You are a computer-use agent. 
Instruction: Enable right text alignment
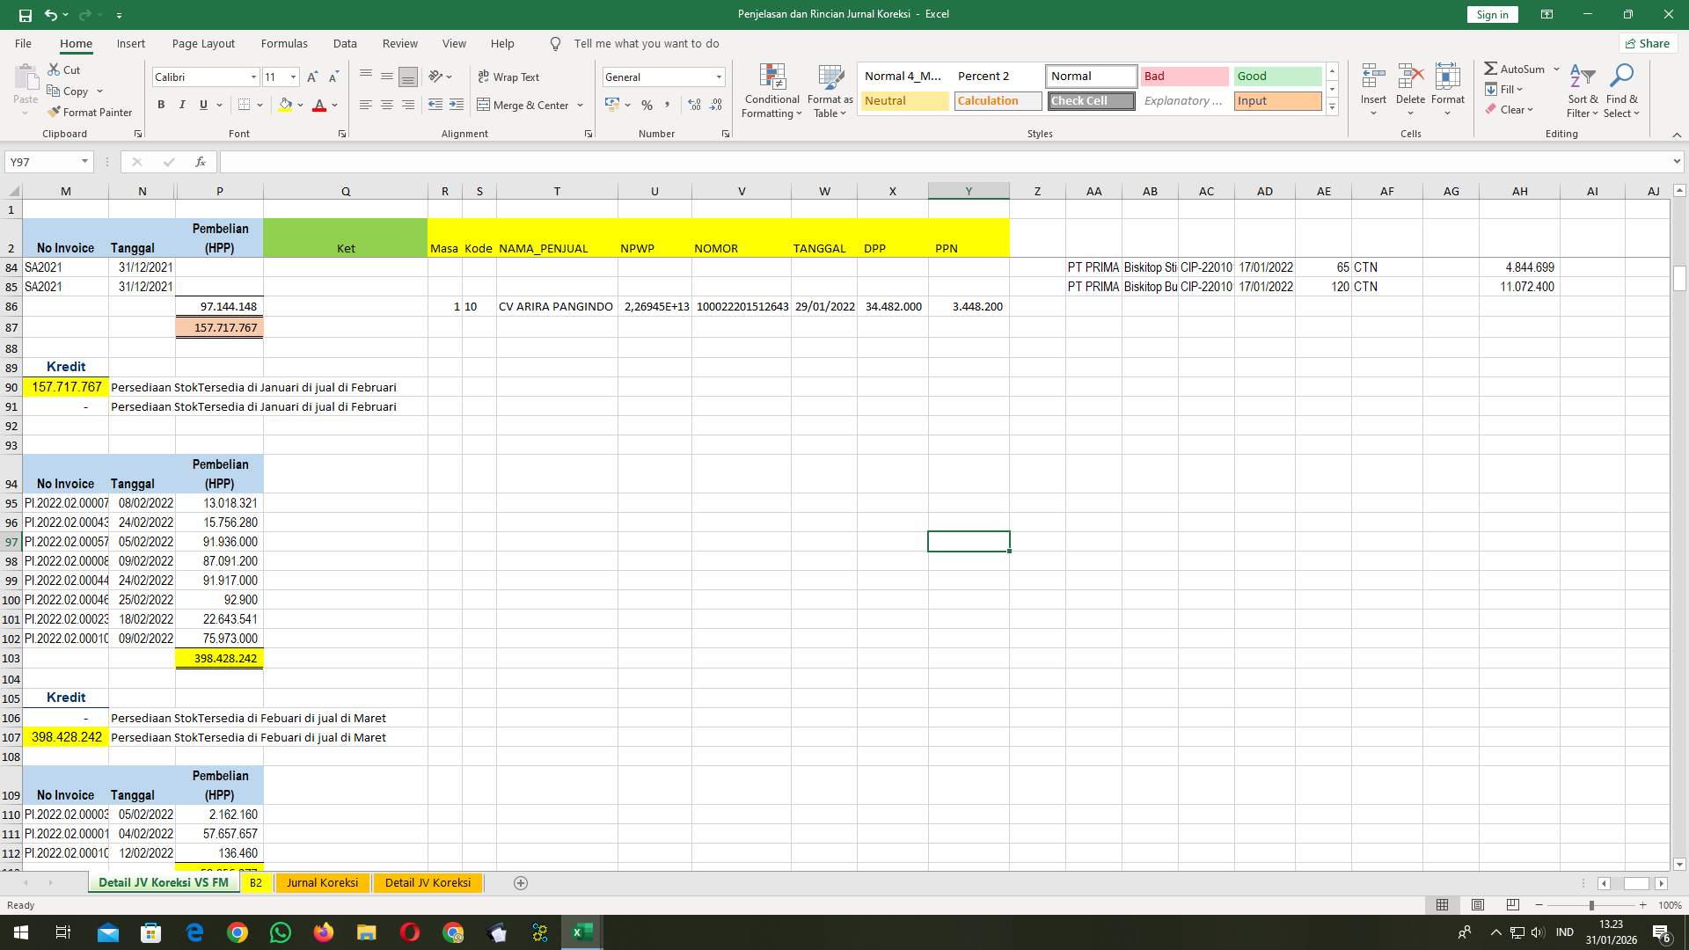[x=407, y=105]
